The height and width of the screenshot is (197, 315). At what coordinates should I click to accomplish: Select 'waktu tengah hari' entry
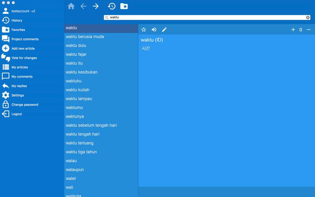click(x=101, y=134)
